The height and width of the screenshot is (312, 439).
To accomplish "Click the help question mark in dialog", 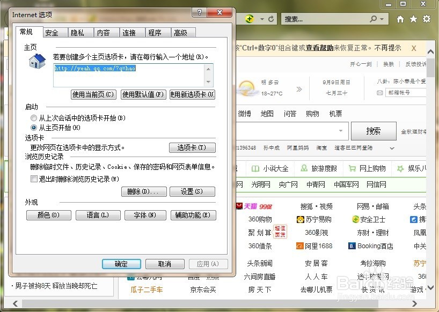I will 199,12.
